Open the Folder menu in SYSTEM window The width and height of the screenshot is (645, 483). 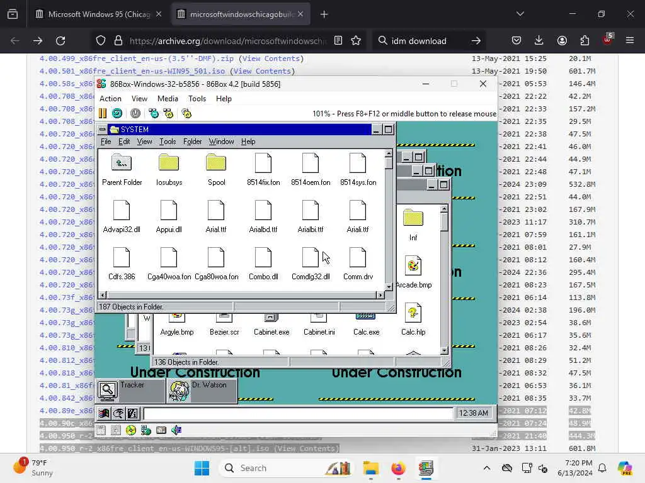[193, 142]
